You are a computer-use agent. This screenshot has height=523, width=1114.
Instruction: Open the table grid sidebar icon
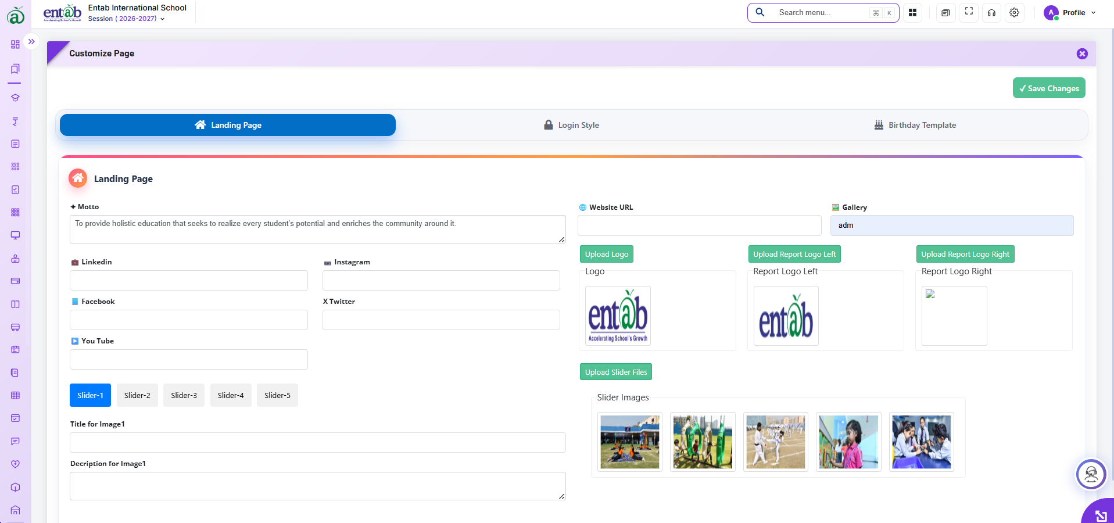[x=15, y=395]
